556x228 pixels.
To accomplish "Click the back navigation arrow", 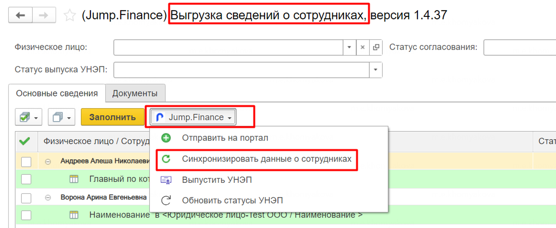I will tap(20, 15).
